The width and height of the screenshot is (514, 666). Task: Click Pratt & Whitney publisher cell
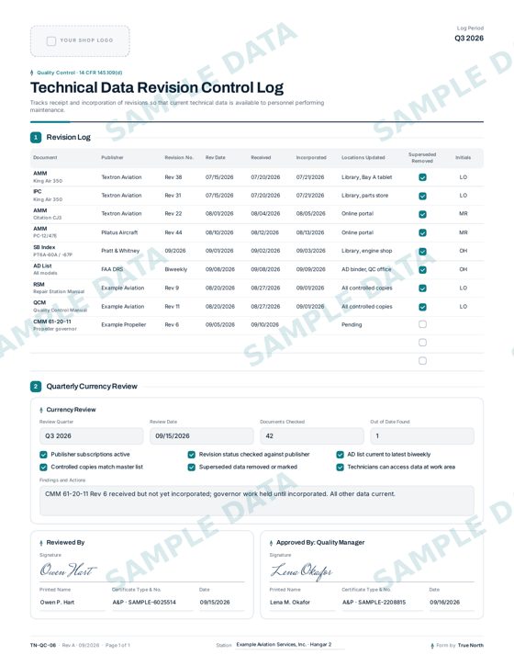[x=120, y=251]
